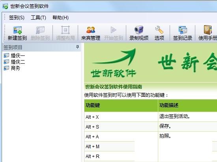Open the 使用手册 manual book icon
Image resolution: width=217 pixels, height=162 pixels.
(208, 30)
